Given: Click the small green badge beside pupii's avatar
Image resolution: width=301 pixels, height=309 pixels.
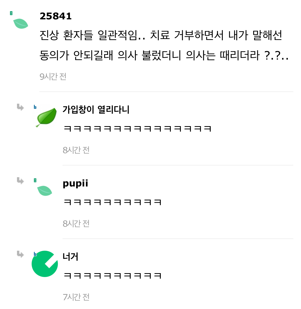Looking at the screenshot, I should tap(35, 180).
